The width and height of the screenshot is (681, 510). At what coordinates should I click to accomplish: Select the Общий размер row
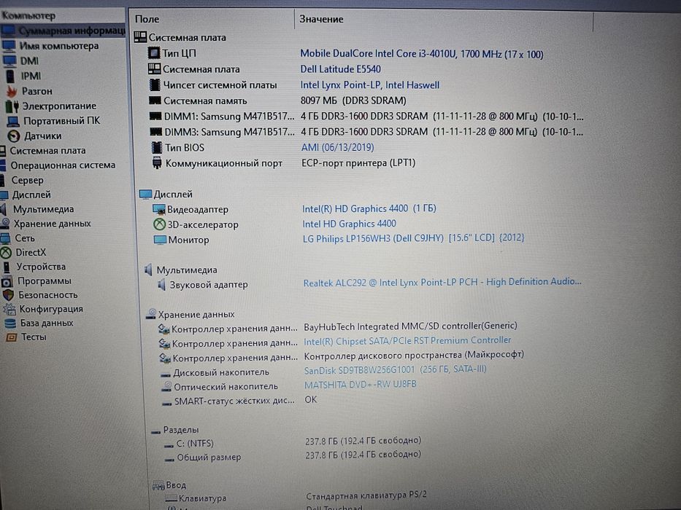pyautogui.click(x=293, y=456)
